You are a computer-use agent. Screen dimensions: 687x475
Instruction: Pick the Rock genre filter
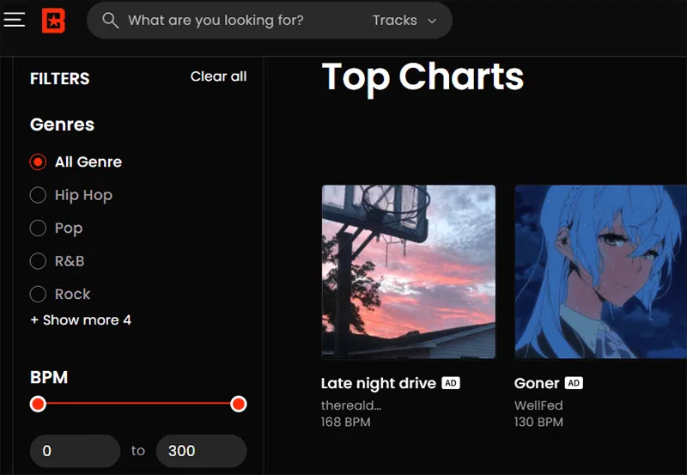38,295
